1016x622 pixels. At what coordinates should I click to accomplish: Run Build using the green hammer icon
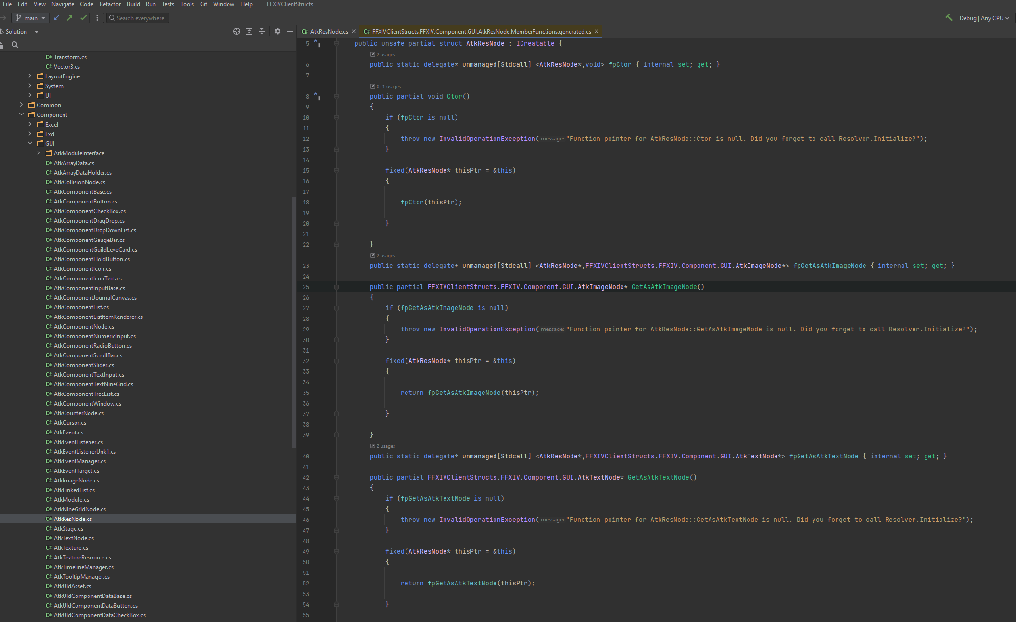tap(949, 18)
